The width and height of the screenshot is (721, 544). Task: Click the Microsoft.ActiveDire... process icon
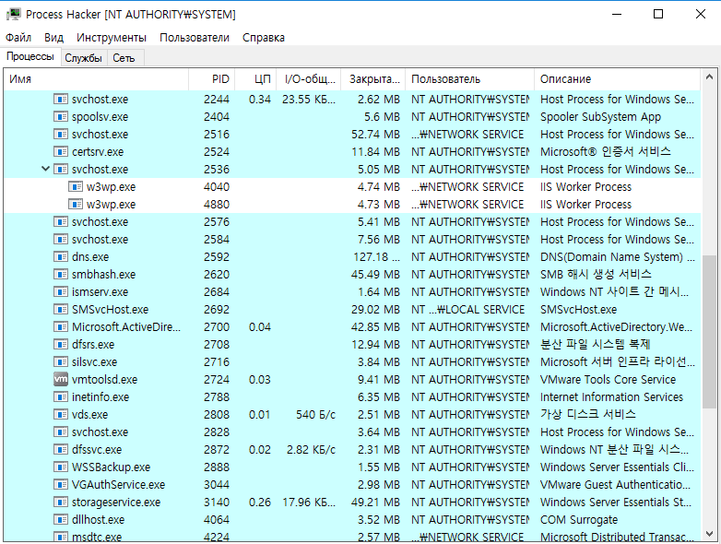click(61, 327)
